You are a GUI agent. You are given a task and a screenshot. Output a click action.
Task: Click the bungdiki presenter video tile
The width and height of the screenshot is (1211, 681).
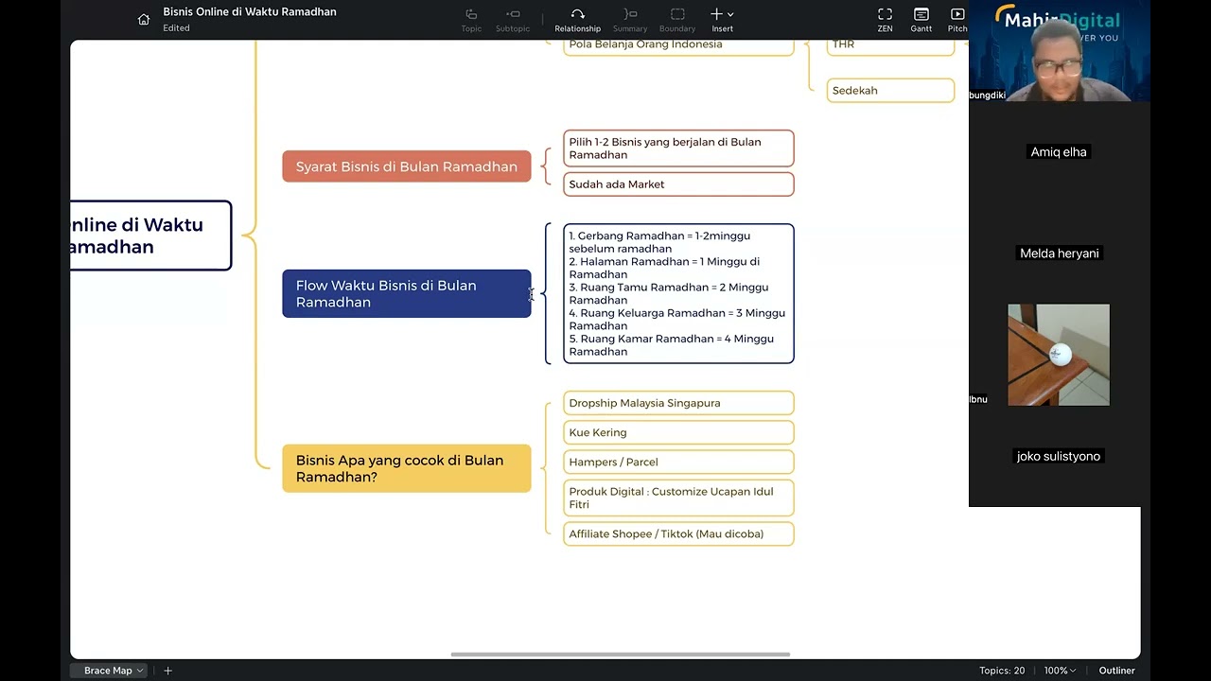(x=1060, y=51)
